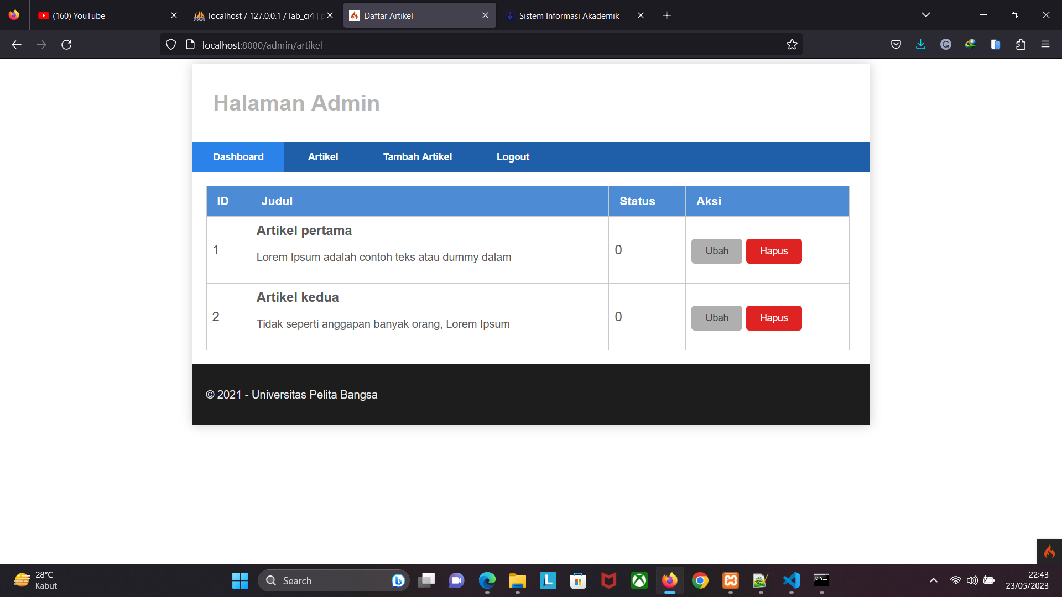Open the Firefox hamburger menu
The image size is (1062, 597).
[x=1046, y=44]
